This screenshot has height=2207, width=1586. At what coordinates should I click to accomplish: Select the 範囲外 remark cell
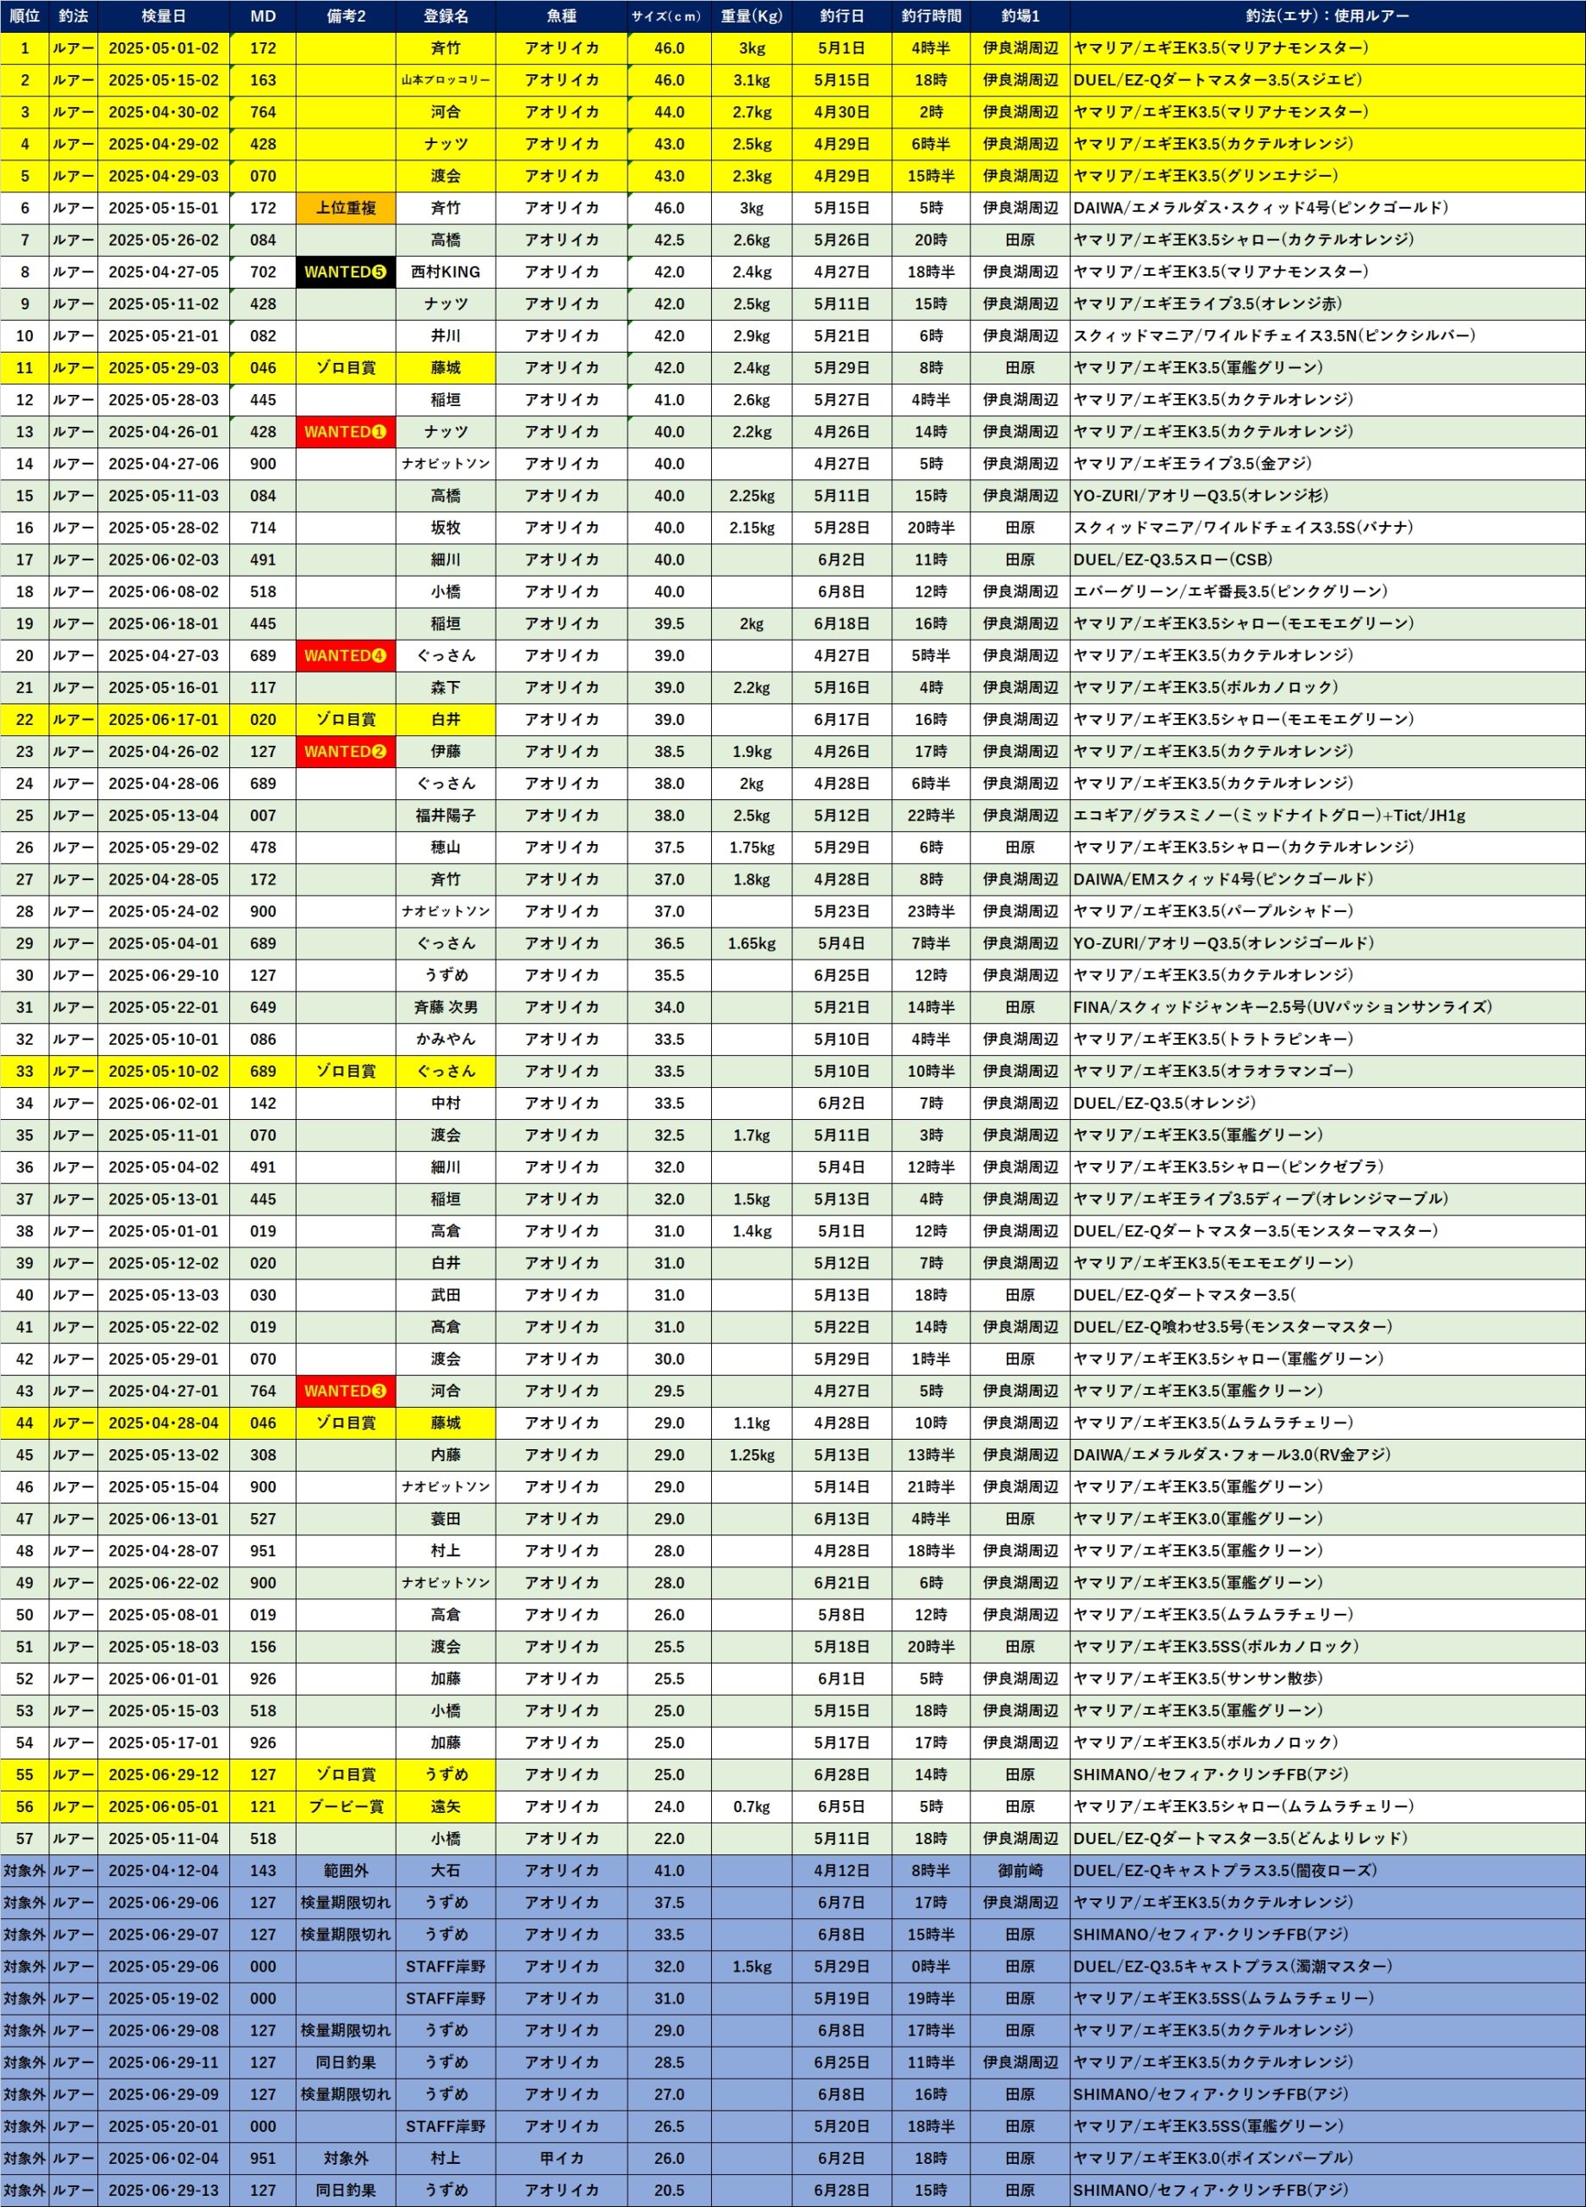346,1870
